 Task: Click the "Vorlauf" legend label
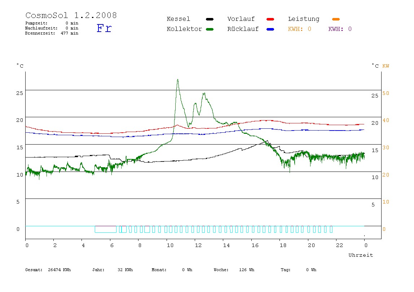(x=241, y=19)
